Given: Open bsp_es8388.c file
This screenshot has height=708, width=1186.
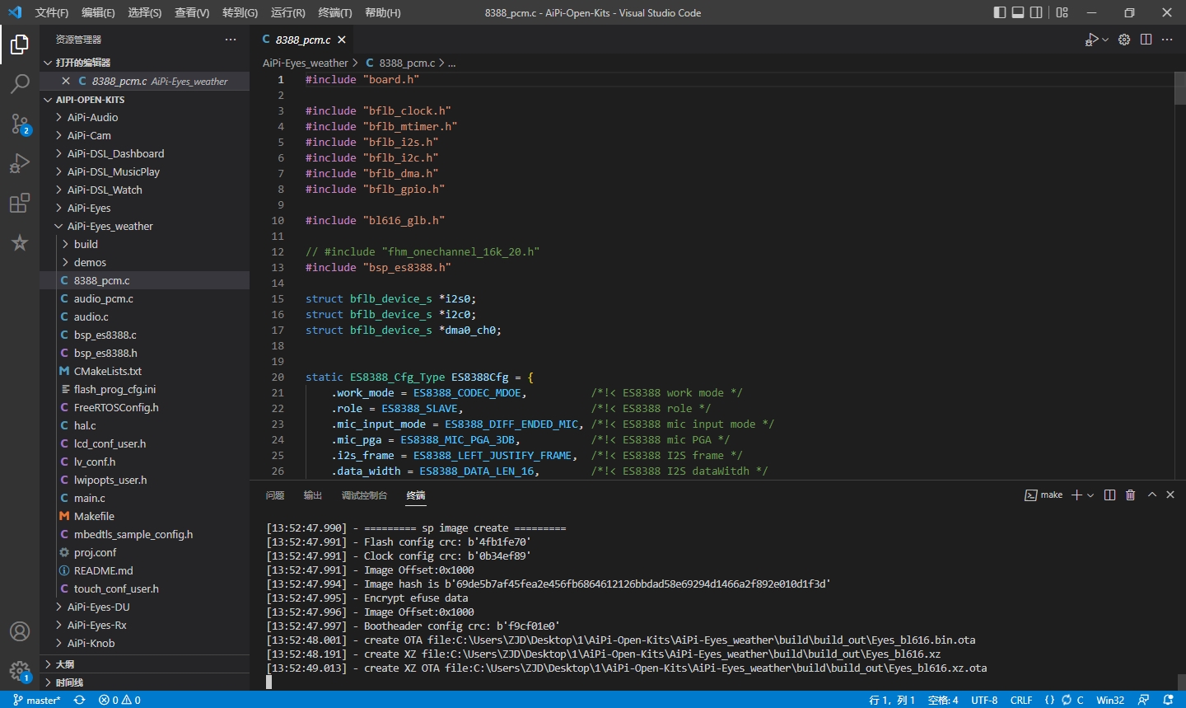Looking at the screenshot, I should tap(144, 335).
